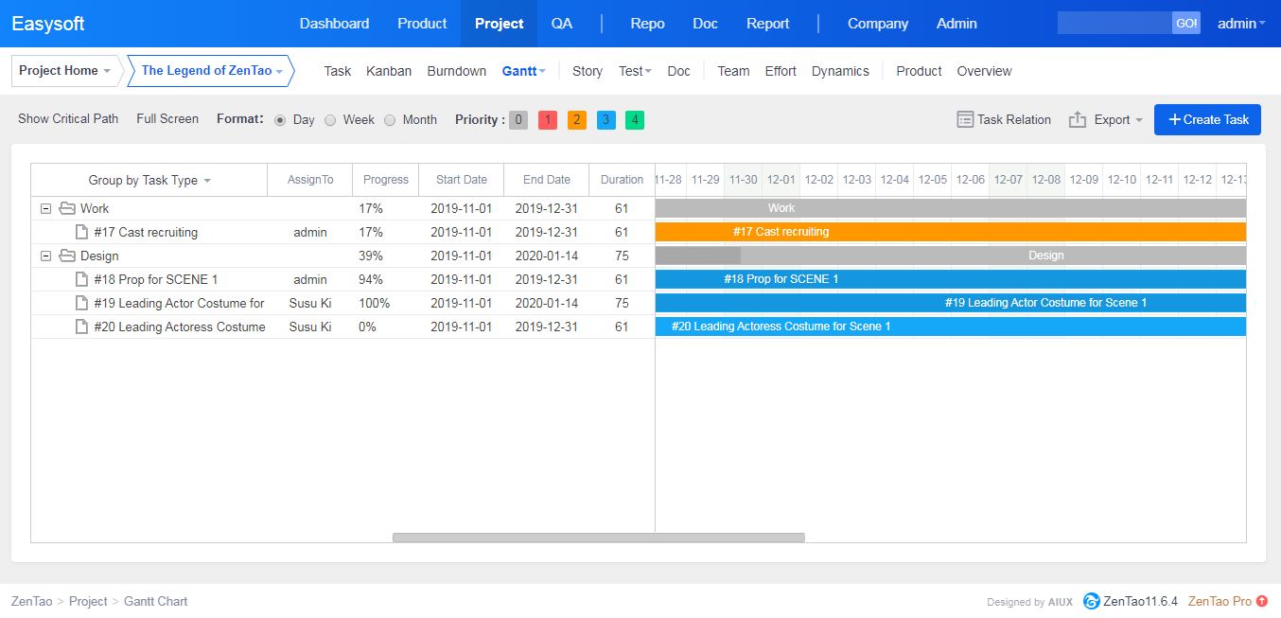Collapse the Work group tree node
This screenshot has height=618, width=1281.
[x=45, y=208]
